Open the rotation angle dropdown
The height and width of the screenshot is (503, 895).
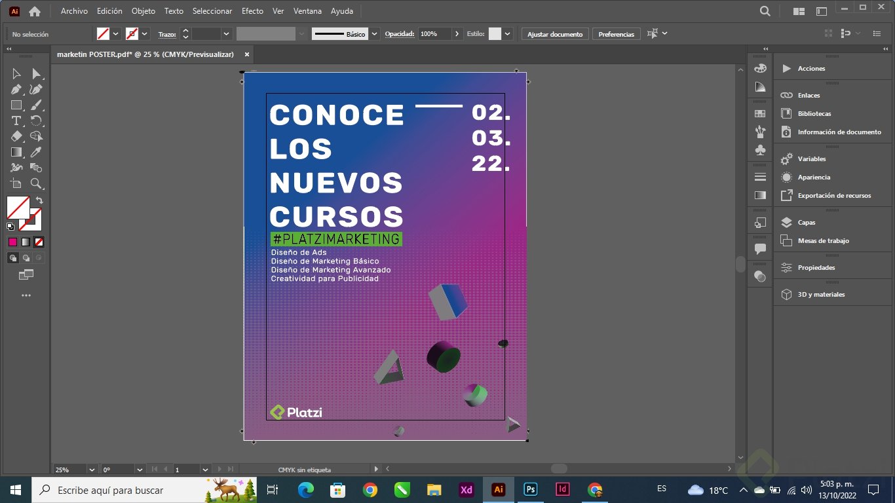140,470
